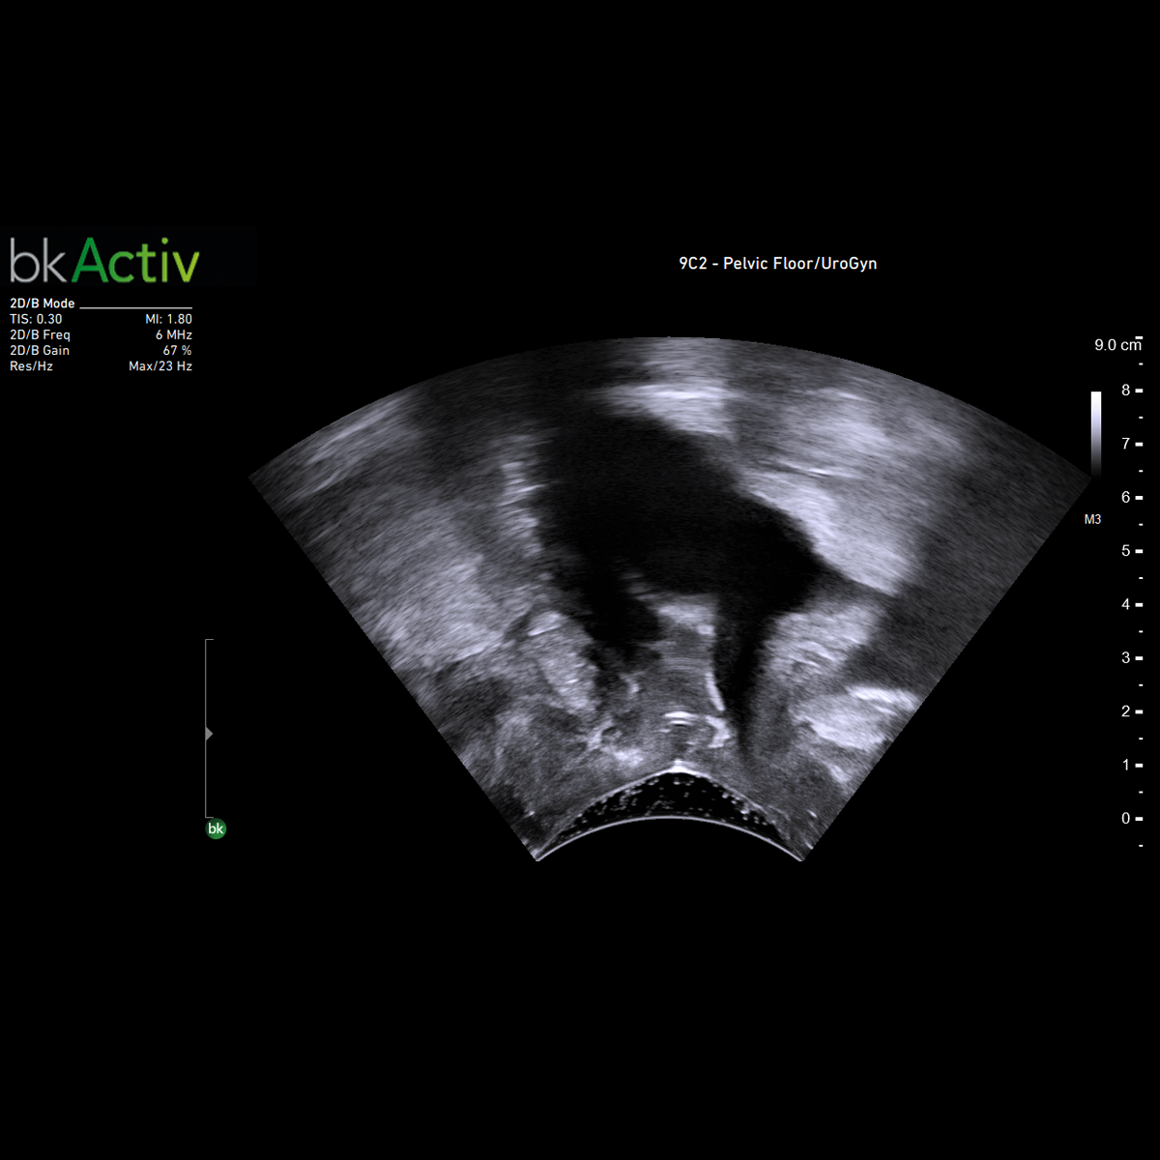Click the 2D/B Gain label
Image resolution: width=1160 pixels, height=1160 pixels.
point(40,350)
